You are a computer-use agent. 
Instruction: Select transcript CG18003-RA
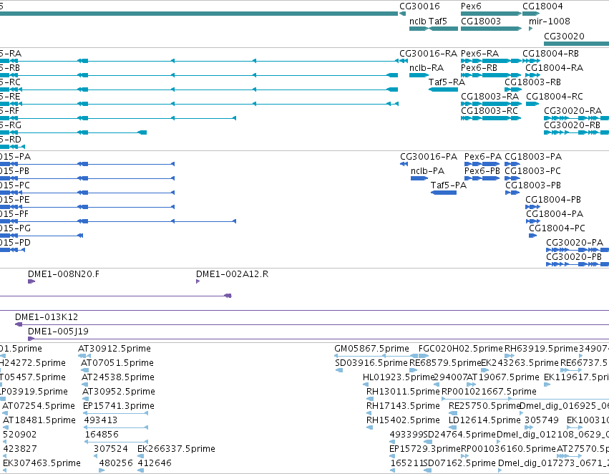(489, 97)
